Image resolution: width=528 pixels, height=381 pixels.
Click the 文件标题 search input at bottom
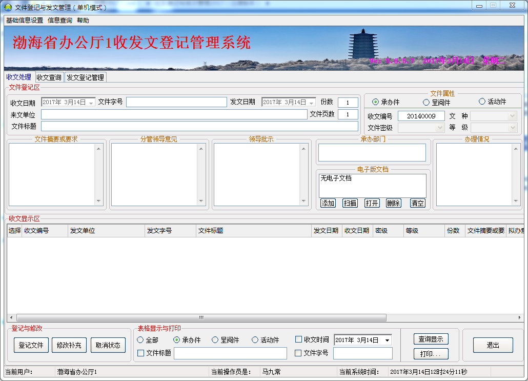point(230,353)
